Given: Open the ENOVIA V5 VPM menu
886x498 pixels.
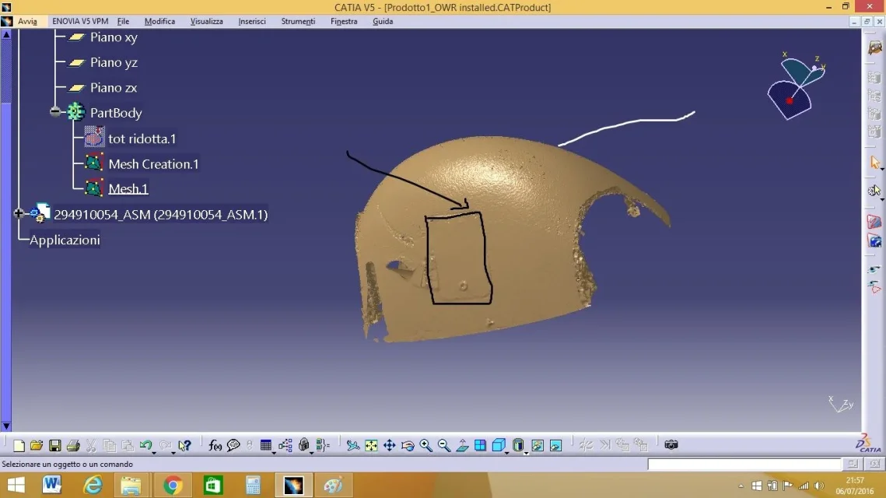Looking at the screenshot, I should coord(80,21).
